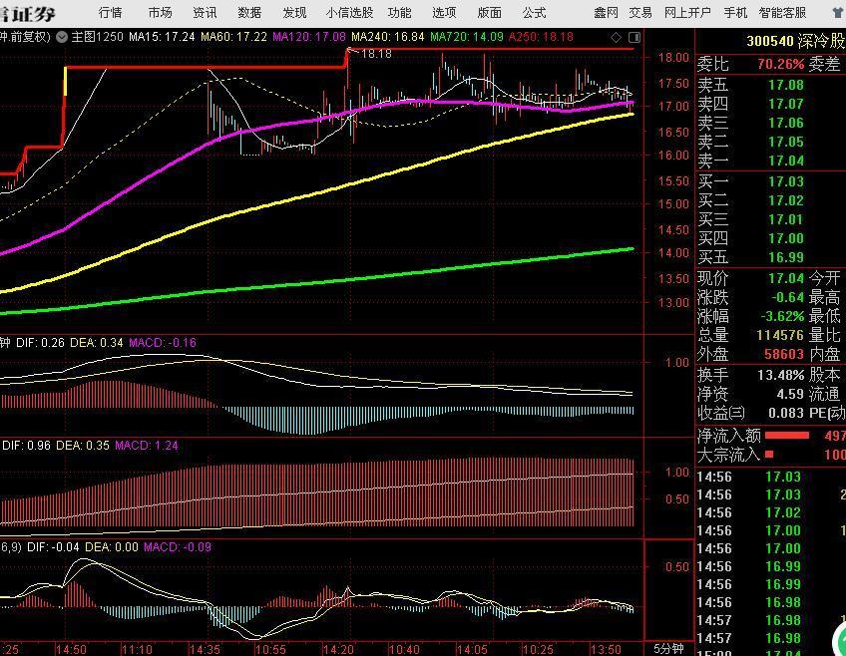Select the 卖一 price 17.04 in order book
Screen dimensions: 846x656
tap(785, 161)
